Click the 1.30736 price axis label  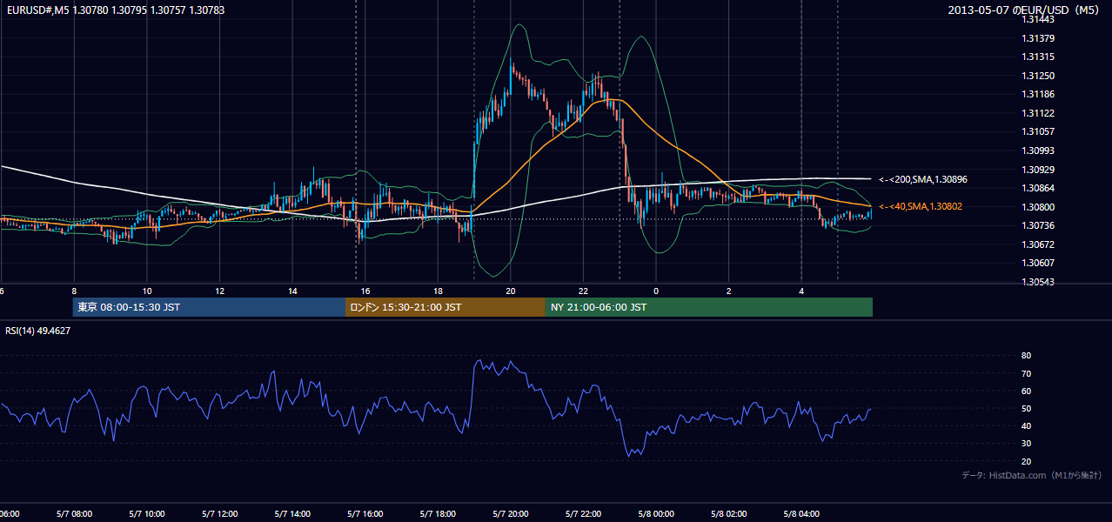[x=1038, y=225]
